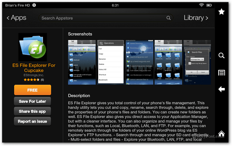Screen dimensions: 232x146
Task: Open search from the side bar magnifier
Action: pos(221,56)
